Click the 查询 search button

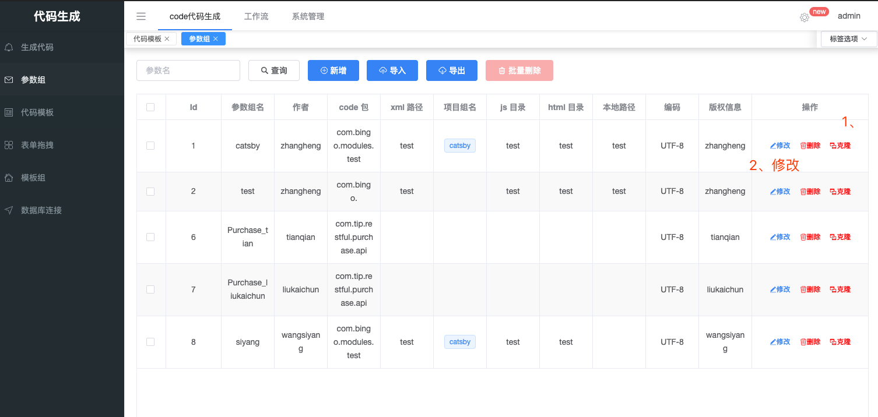point(274,70)
